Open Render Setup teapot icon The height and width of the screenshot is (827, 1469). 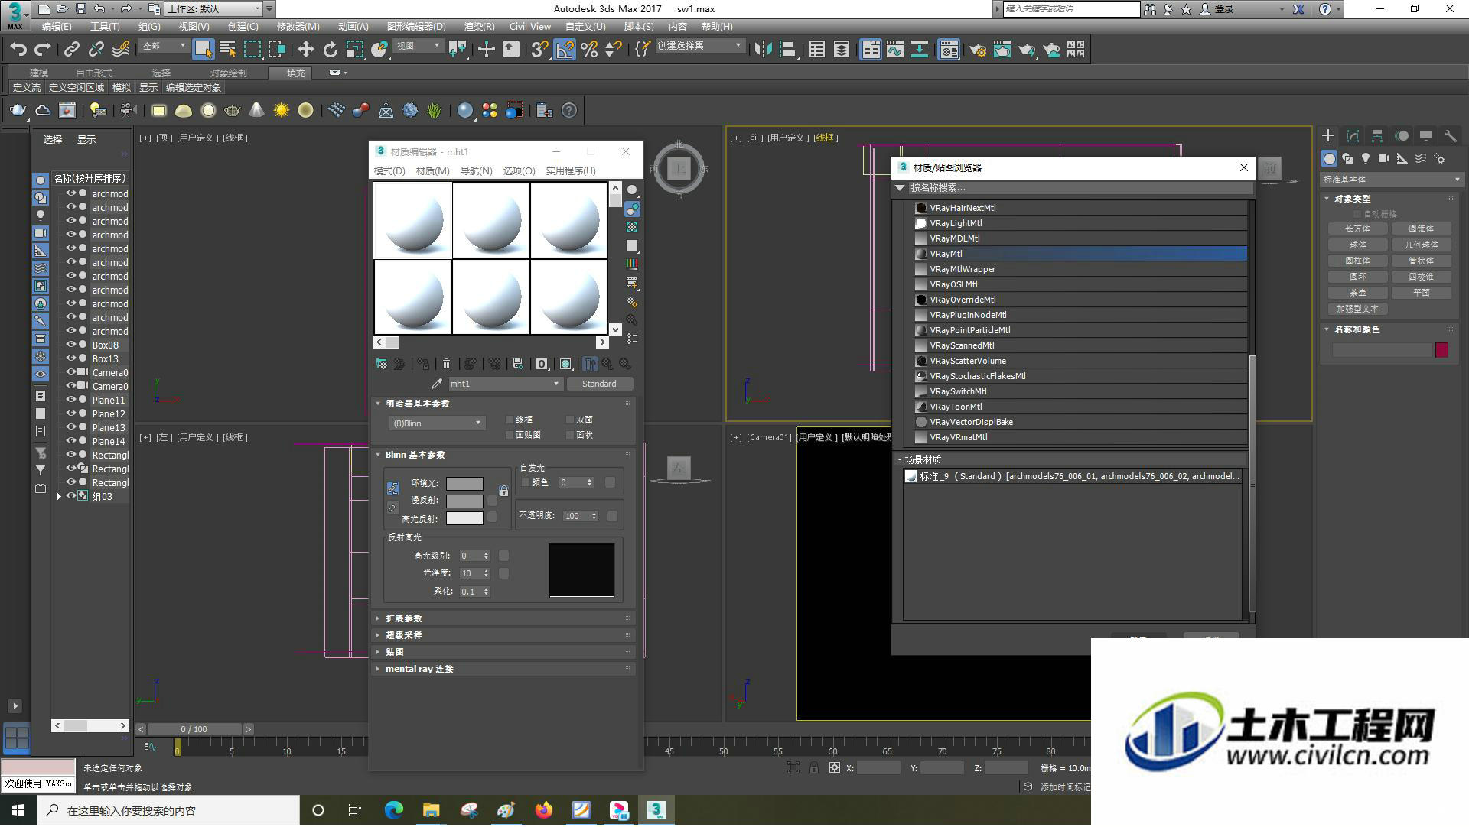click(x=978, y=50)
